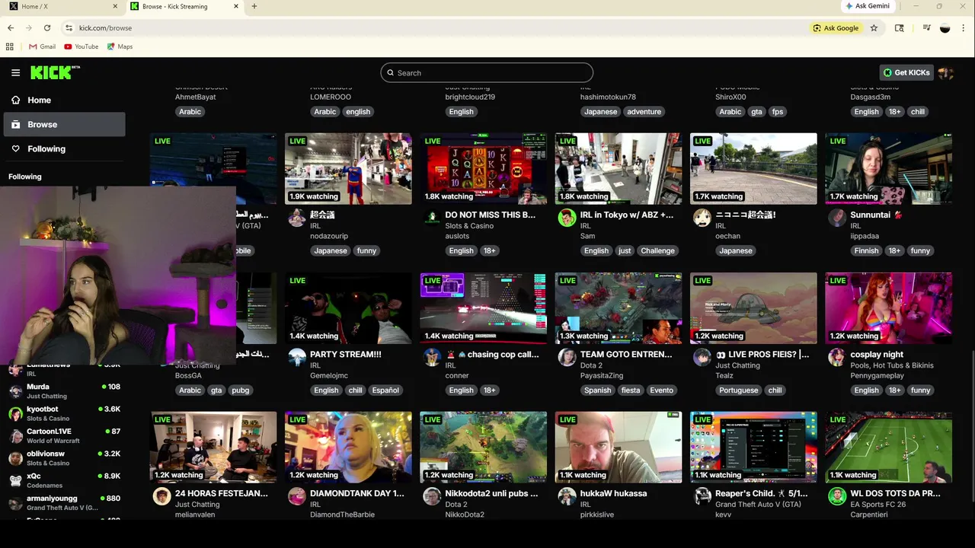This screenshot has height=548, width=975.
Task: Click the nodazourip channel avatar
Action: (297, 218)
